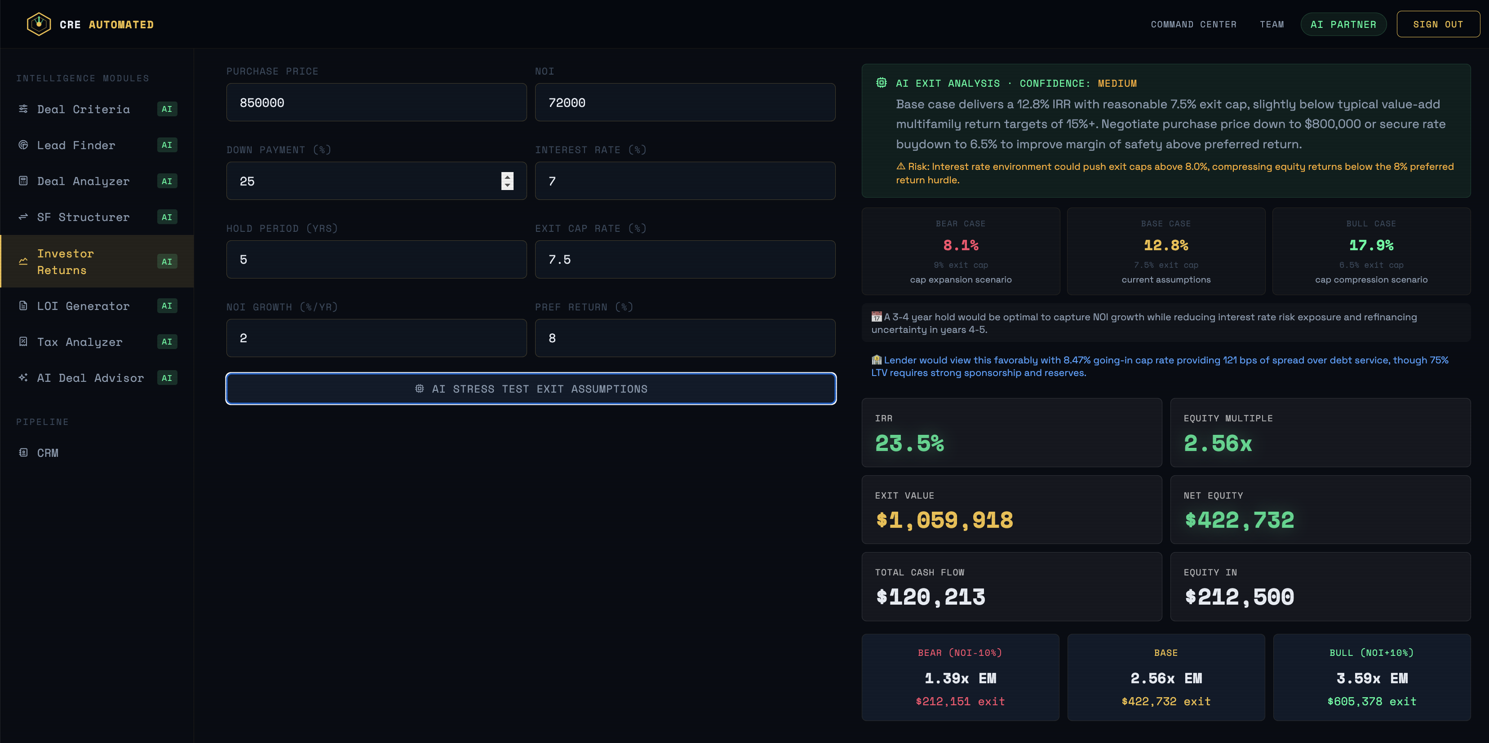
Task: Click the Deal Analyzer calculator icon
Action: 23,181
